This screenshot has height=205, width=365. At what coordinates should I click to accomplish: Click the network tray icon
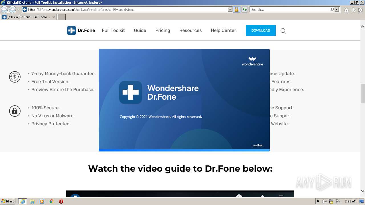331,201
